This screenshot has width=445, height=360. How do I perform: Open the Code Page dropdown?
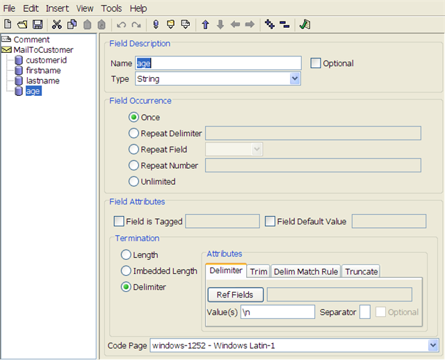tap(433, 345)
